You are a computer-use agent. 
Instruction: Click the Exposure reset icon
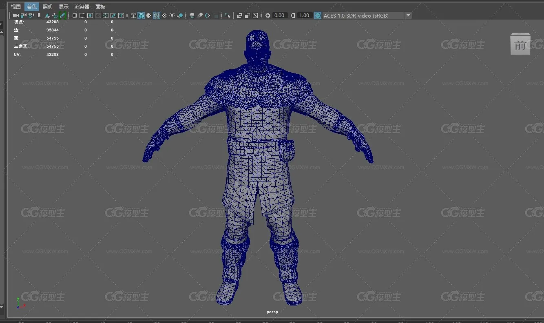[x=268, y=15]
